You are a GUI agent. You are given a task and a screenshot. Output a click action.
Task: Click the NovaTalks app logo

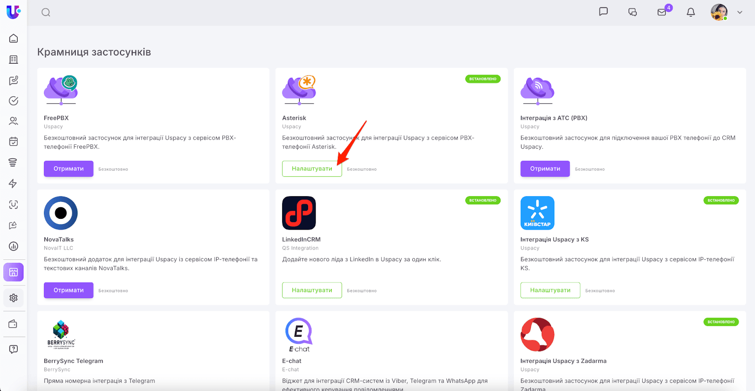coord(61,213)
